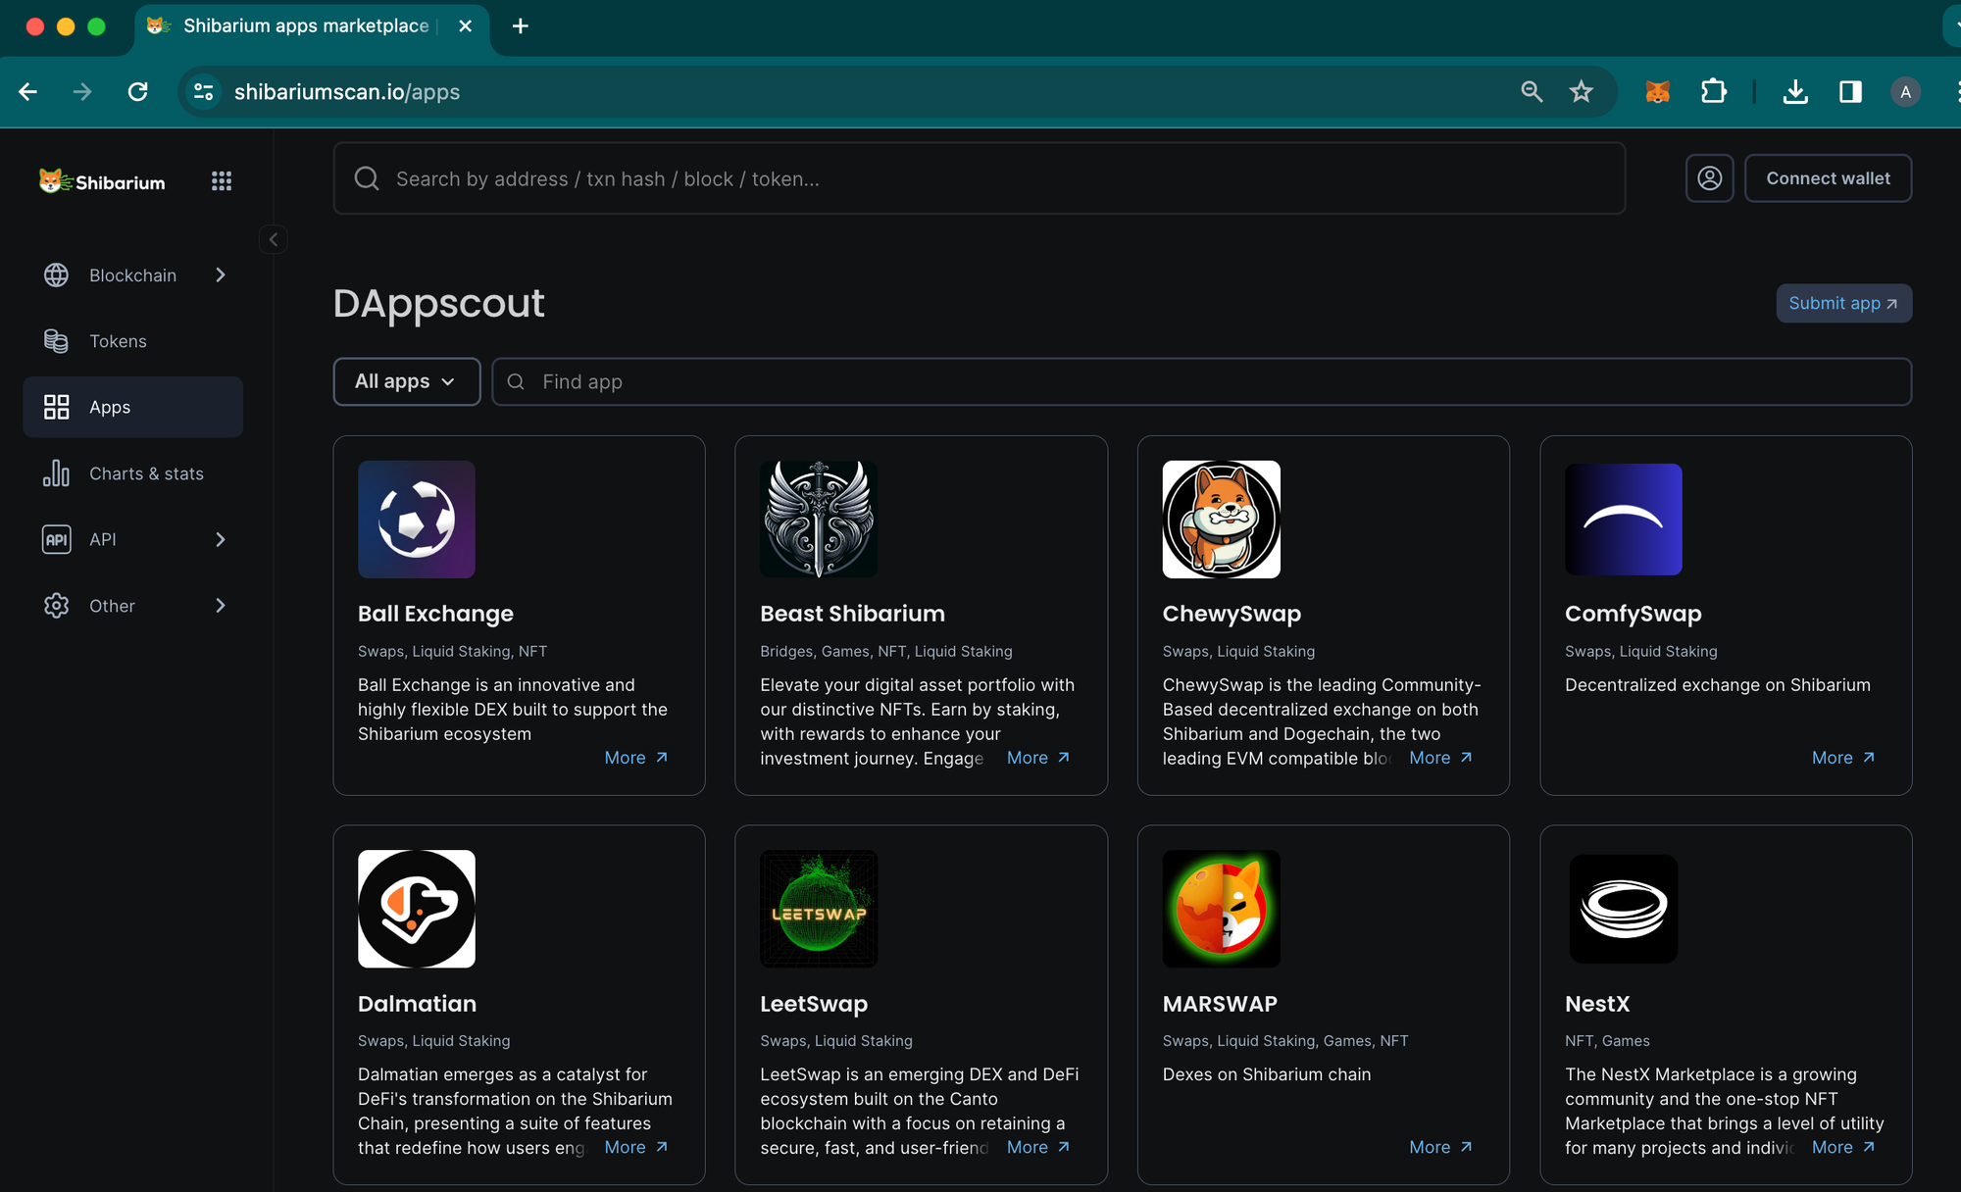Viewport: 1961px width, 1192px height.
Task: Click the NestX app icon
Action: (x=1624, y=908)
